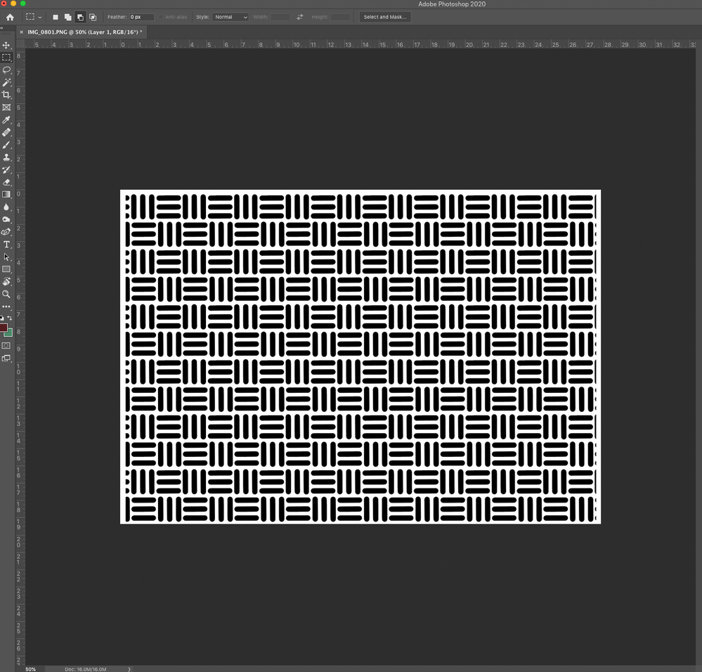Screen dimensions: 702x672
Task: Select the Eraser tool
Action: [6, 182]
